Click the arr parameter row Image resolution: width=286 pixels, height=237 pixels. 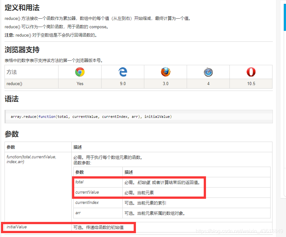138,213
